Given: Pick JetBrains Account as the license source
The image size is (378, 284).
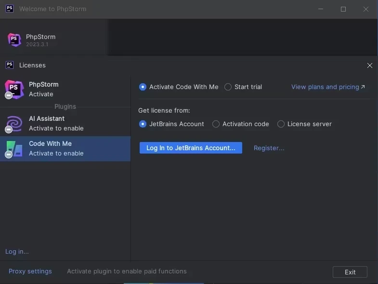Looking at the screenshot, I should pyautogui.click(x=143, y=124).
